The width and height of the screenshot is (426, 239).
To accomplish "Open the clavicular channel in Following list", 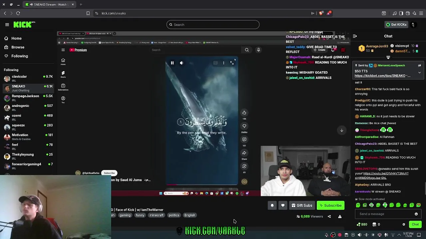I will (x=28, y=78).
